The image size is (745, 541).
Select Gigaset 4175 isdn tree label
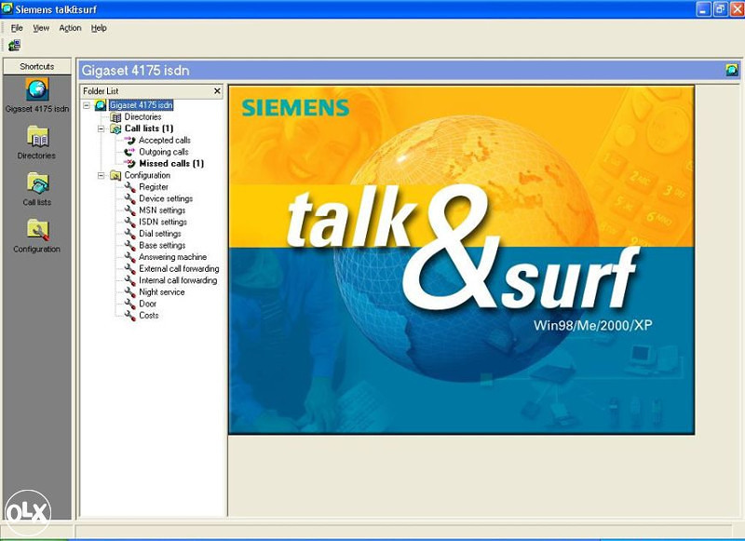pyautogui.click(x=142, y=105)
